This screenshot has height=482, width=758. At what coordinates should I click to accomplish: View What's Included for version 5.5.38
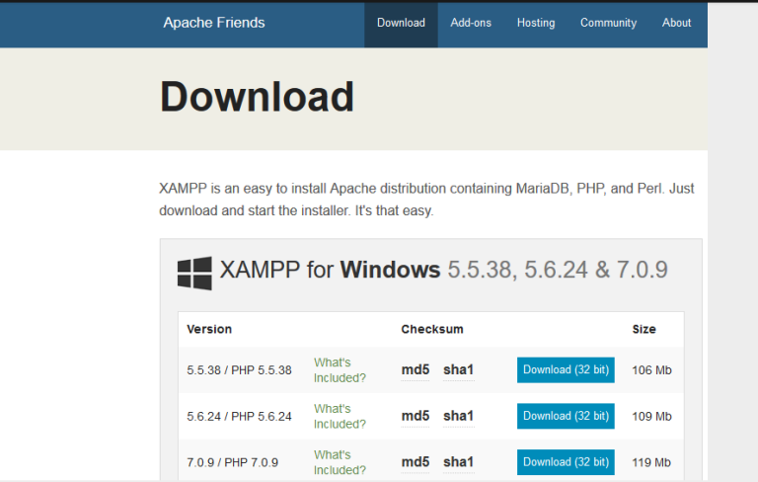click(340, 370)
